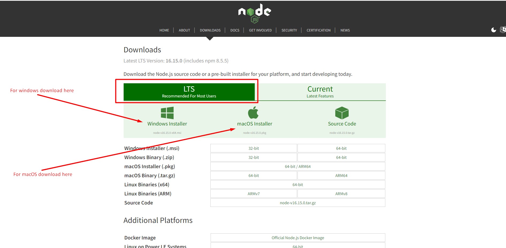Click the Node.js logo in header
Viewport: 506px width, 248px height.
coord(254,13)
